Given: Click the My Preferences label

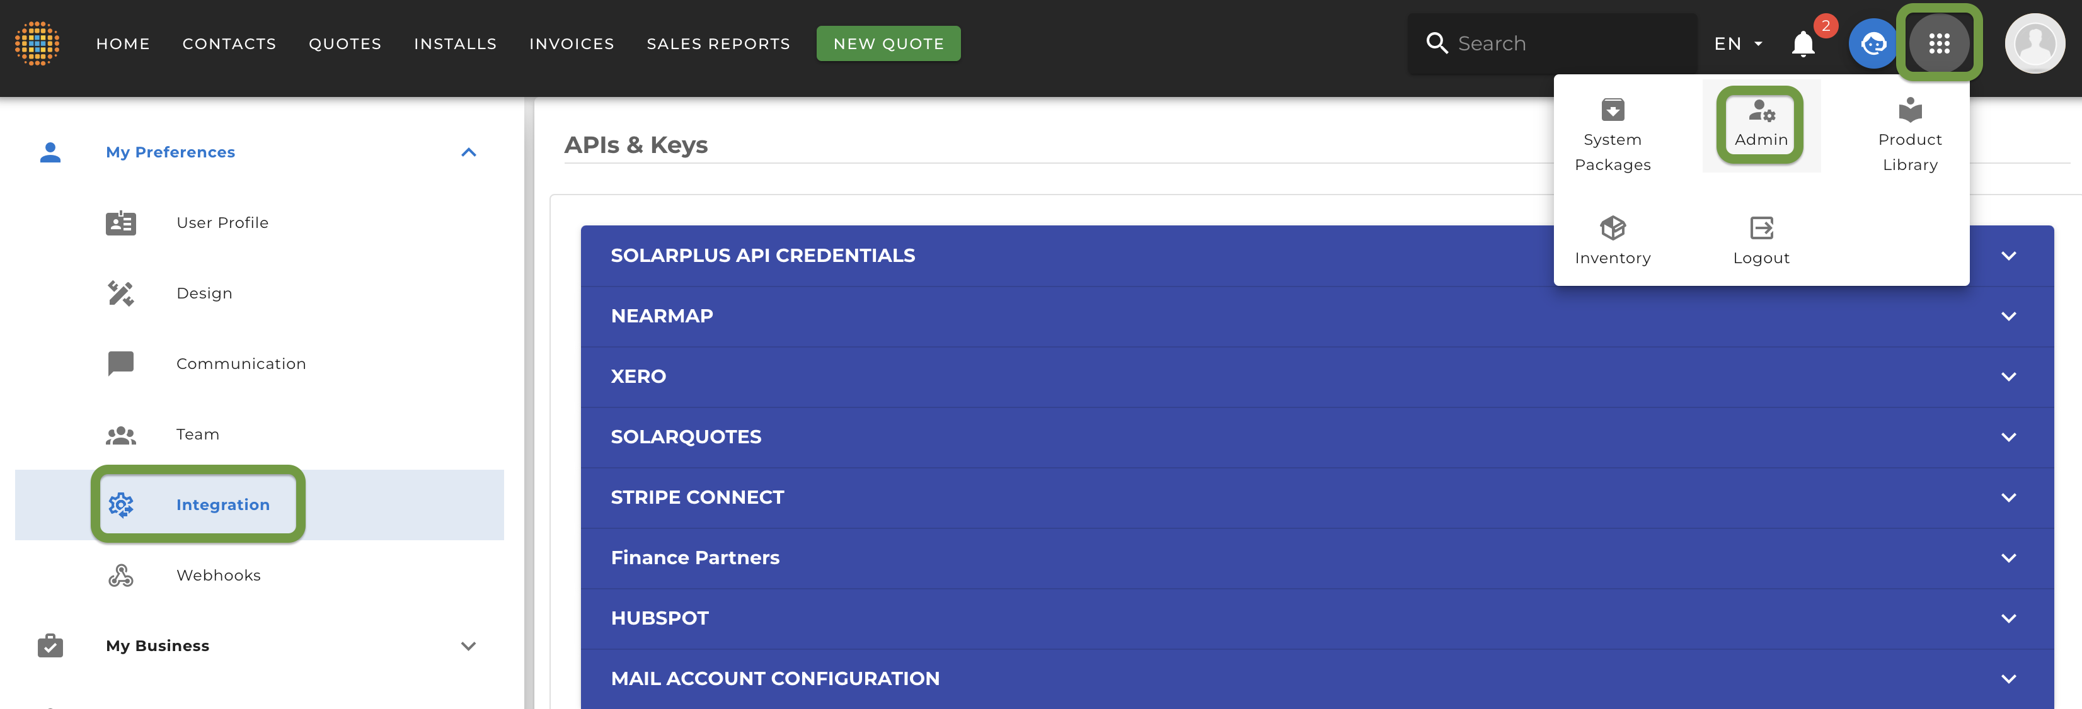Looking at the screenshot, I should point(171,152).
